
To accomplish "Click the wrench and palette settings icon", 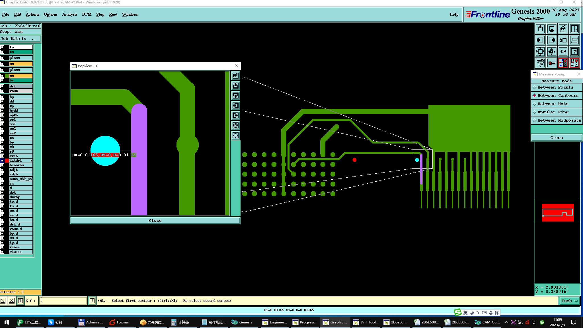I will pyautogui.click(x=540, y=63).
